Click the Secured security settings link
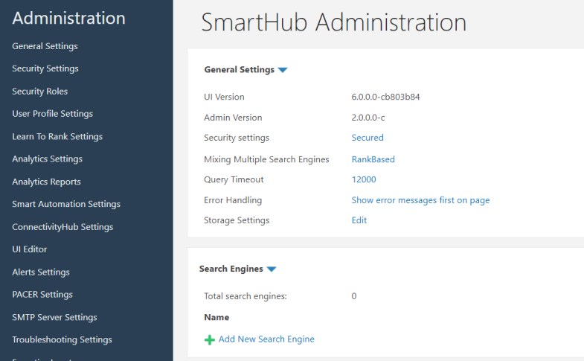The image size is (584, 361). [368, 138]
